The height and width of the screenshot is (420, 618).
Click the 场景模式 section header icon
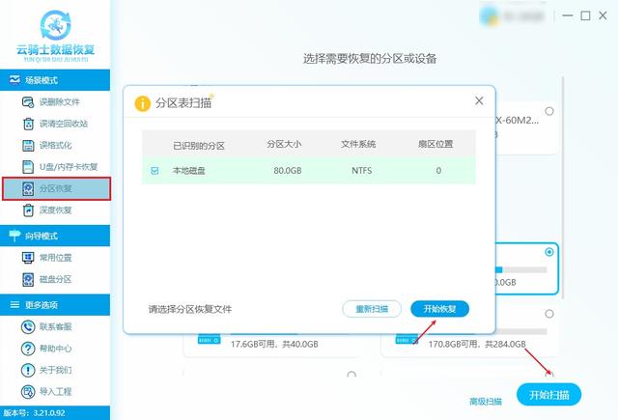tap(14, 80)
